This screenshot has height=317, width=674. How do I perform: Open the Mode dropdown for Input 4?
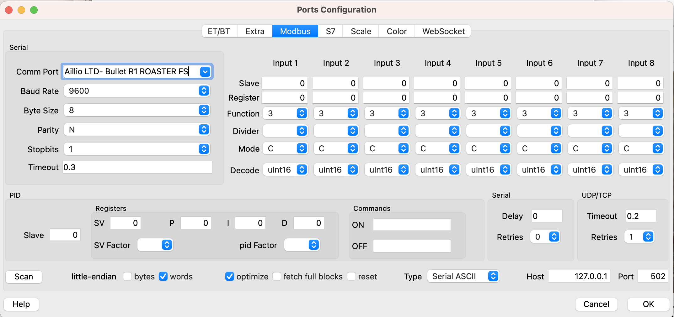coord(454,148)
